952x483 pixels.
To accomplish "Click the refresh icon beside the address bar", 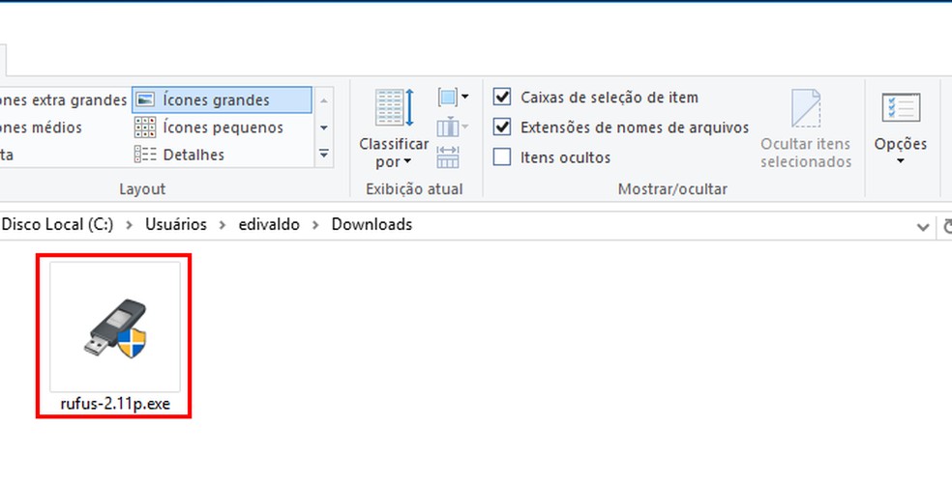I will tap(945, 225).
